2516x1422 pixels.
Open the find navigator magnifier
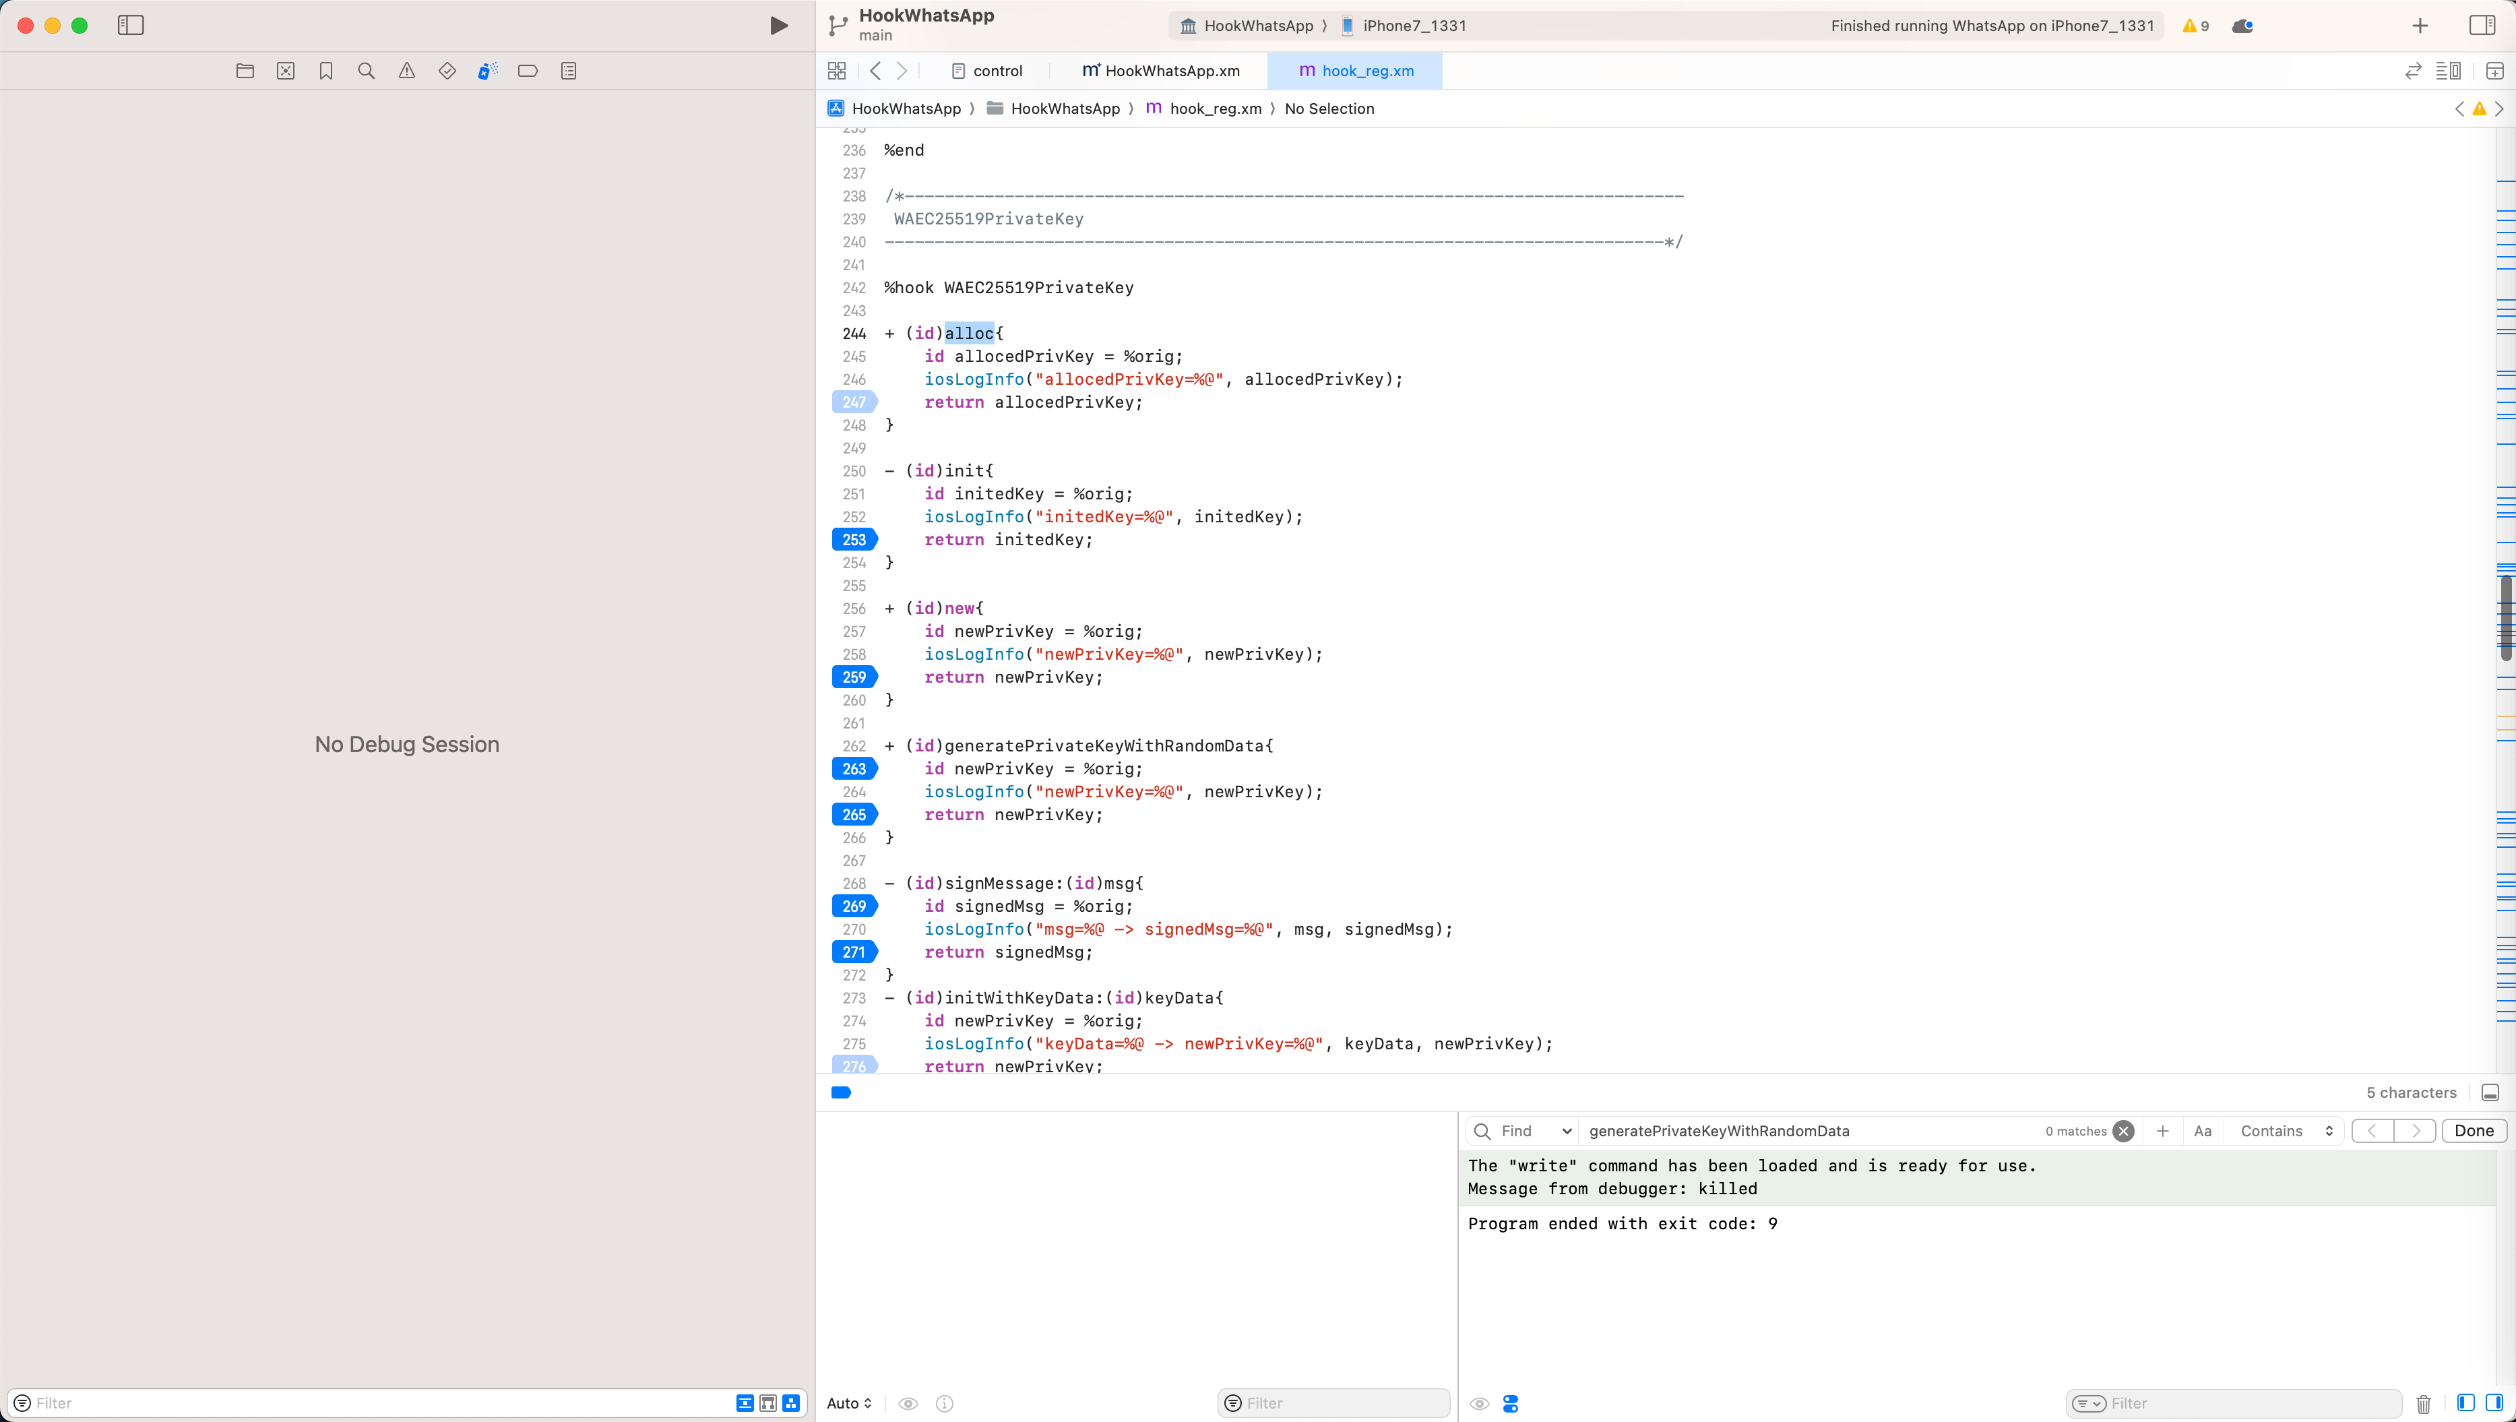(x=367, y=70)
